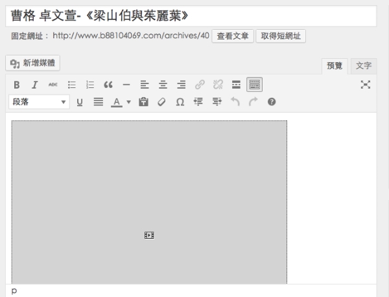
Task: Apply underline formatting
Action: coord(80,102)
